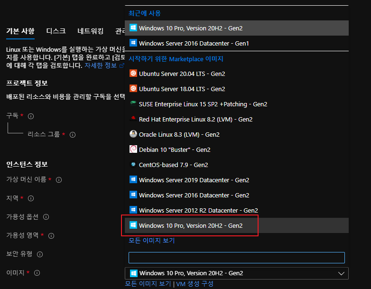Click the external link icon after 자세한 정보
The image size is (371, 289).
(122, 65)
